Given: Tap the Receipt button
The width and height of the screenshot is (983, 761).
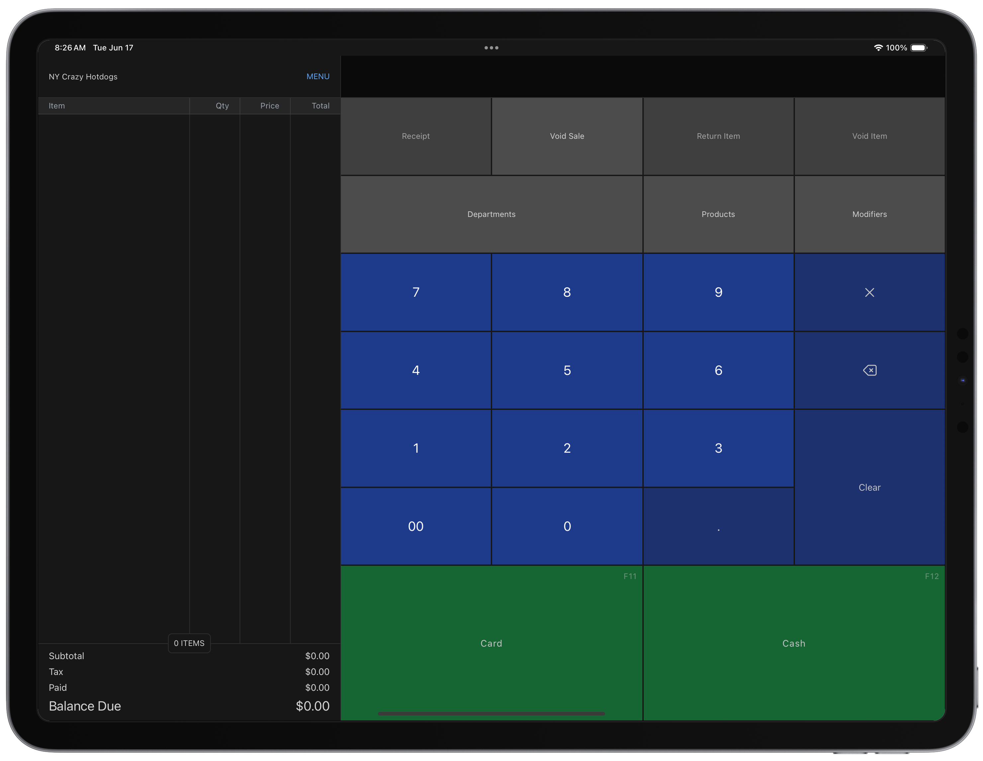Looking at the screenshot, I should pyautogui.click(x=415, y=136).
